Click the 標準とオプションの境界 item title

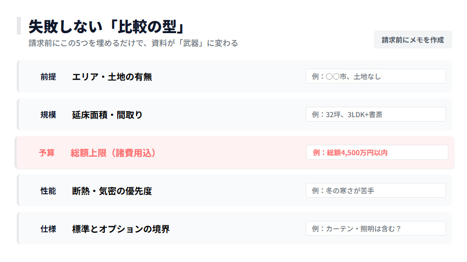[x=121, y=229]
